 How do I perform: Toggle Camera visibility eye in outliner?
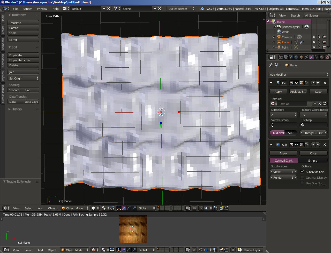pos(314,37)
